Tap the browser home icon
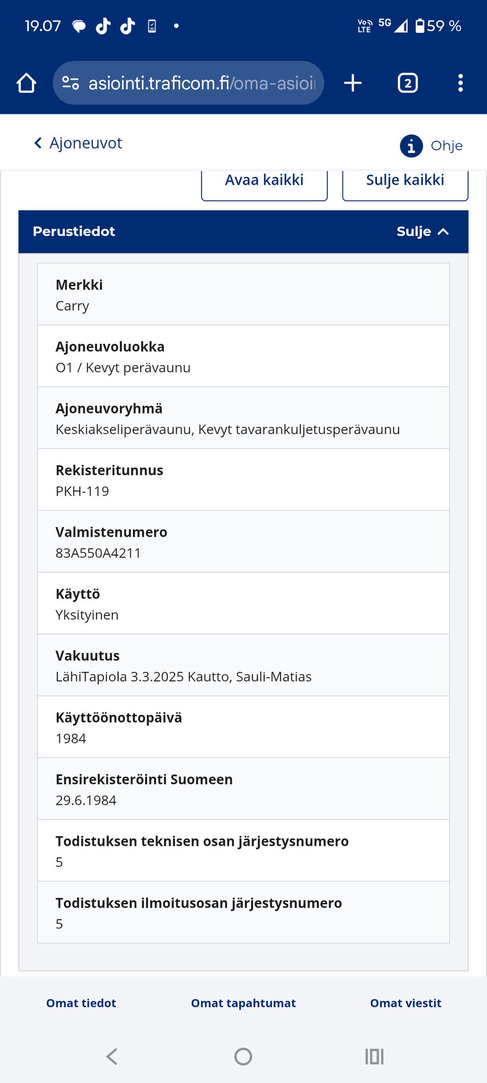This screenshot has height=1083, width=487. click(x=26, y=83)
